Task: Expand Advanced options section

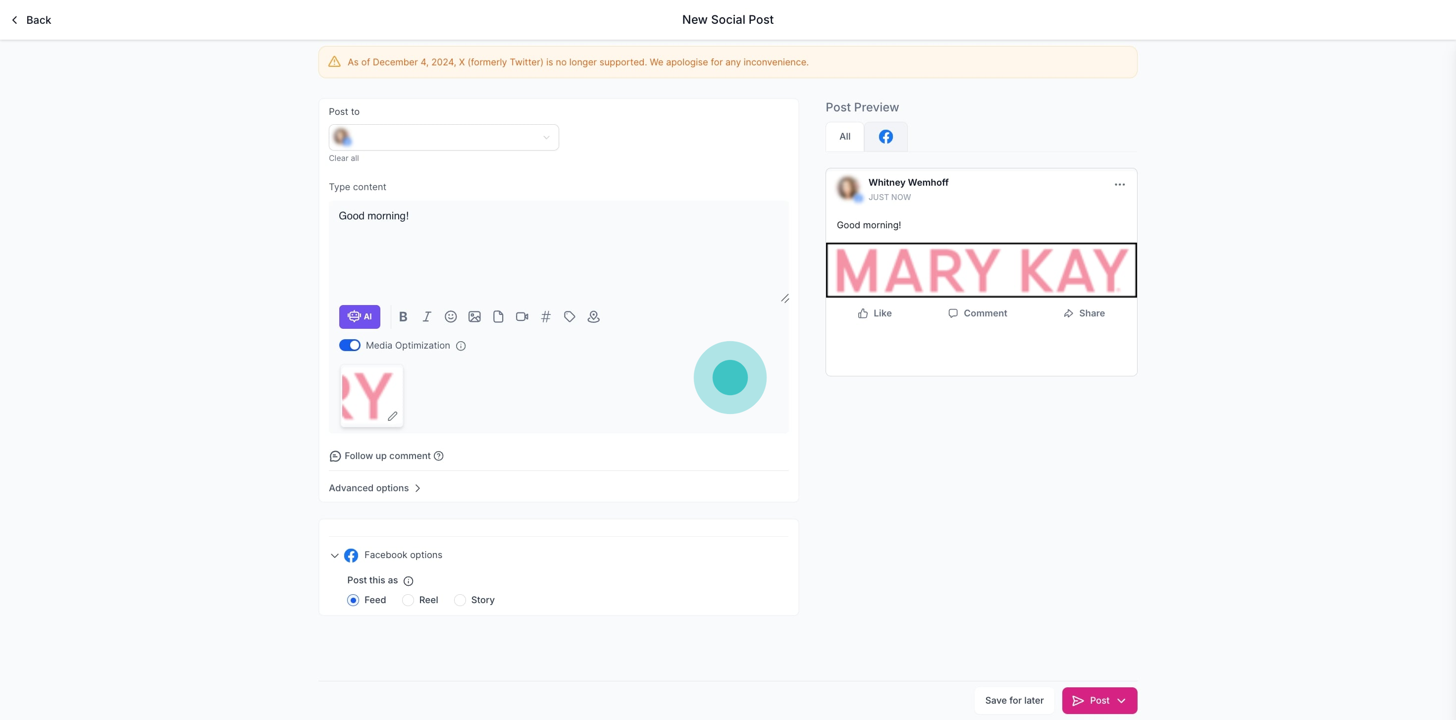Action: [374, 488]
